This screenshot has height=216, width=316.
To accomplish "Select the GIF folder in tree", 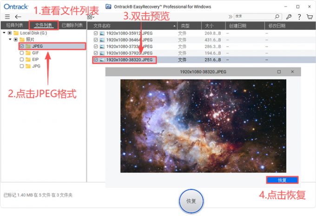I will click(35, 53).
